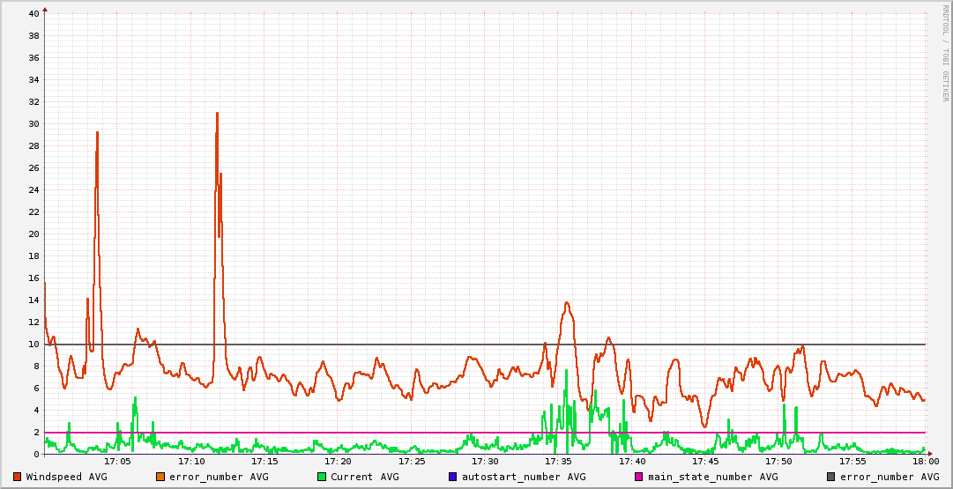Viewport: 953px width, 489px height.
Task: Click the 17:40 time axis label
Action: click(x=631, y=462)
